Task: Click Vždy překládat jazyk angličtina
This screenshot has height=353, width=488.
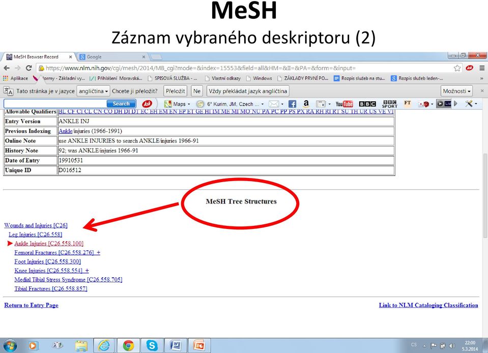Action: coord(248,91)
